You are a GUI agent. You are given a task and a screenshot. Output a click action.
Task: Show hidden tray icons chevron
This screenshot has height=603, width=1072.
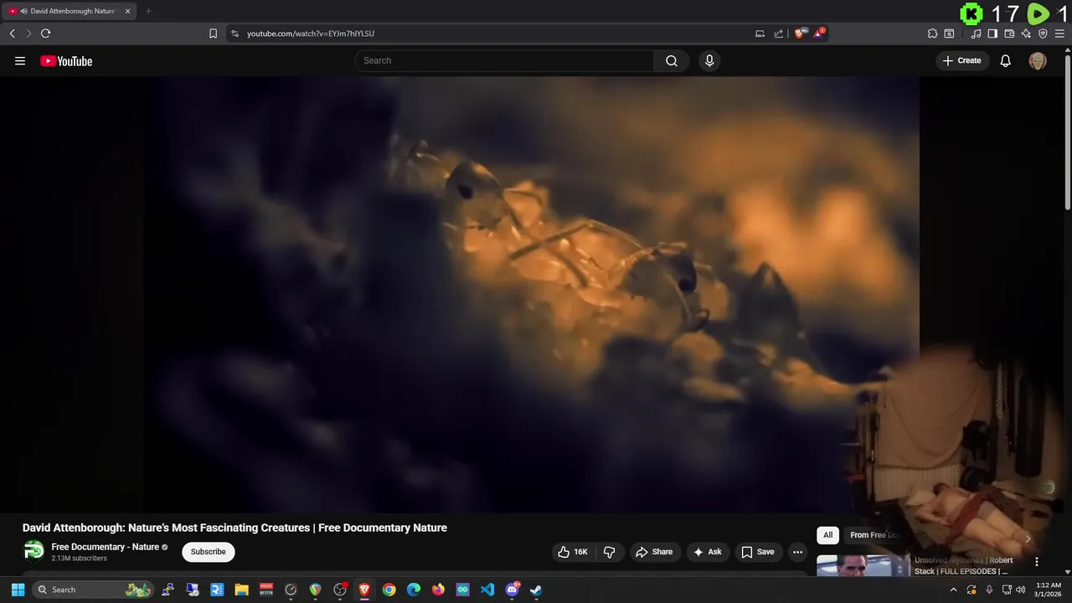click(x=953, y=590)
